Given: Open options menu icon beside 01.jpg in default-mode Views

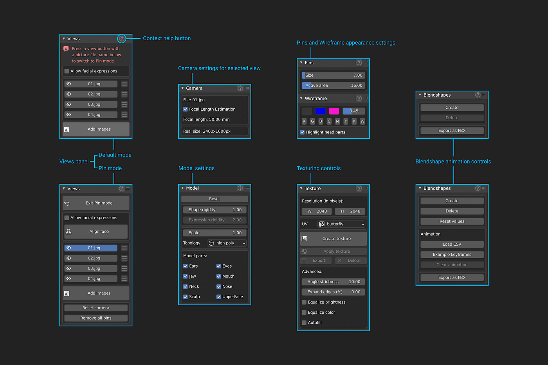Looking at the screenshot, I should (x=124, y=84).
